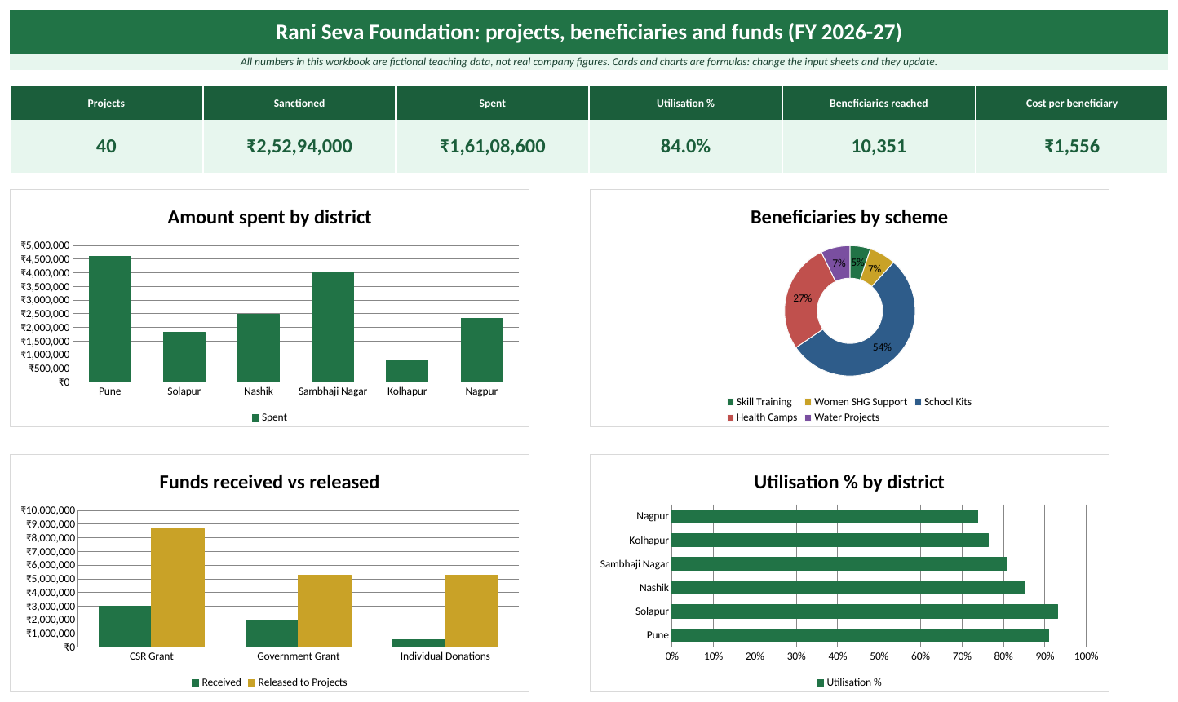Select the cost per beneficiary ₹1,556
The width and height of the screenshot is (1178, 702).
(x=1072, y=147)
